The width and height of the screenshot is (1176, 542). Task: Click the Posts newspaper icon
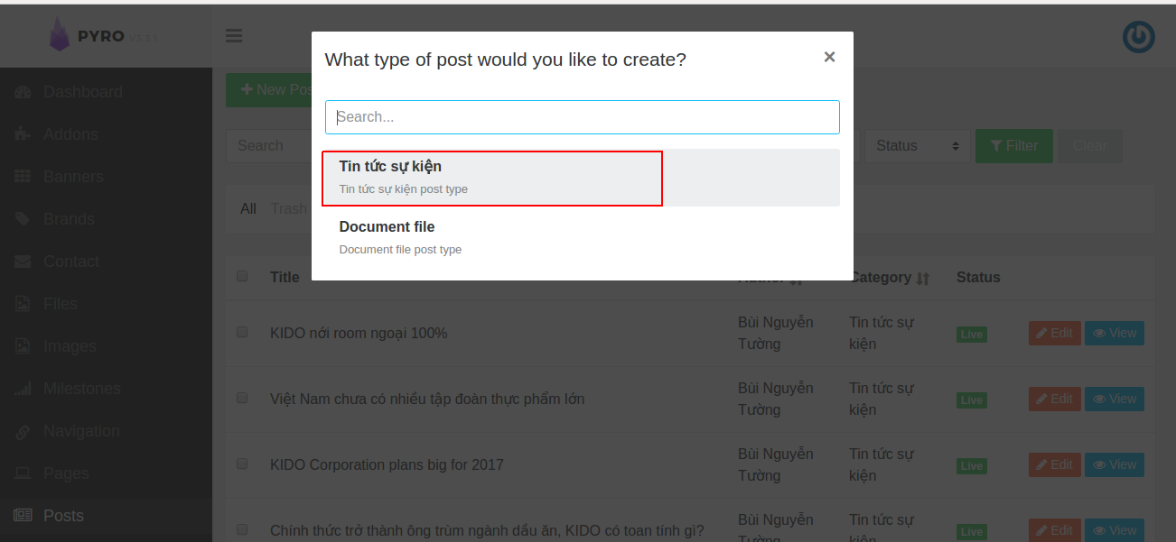(23, 516)
